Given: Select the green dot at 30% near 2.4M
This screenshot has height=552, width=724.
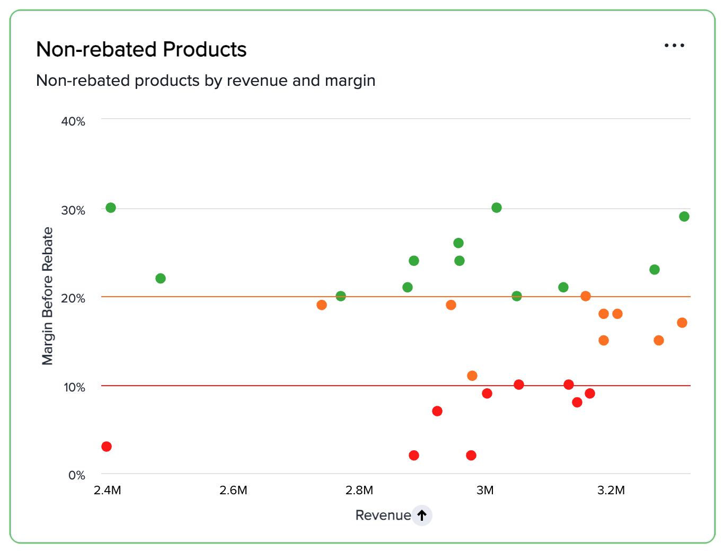Looking at the screenshot, I should click(111, 208).
